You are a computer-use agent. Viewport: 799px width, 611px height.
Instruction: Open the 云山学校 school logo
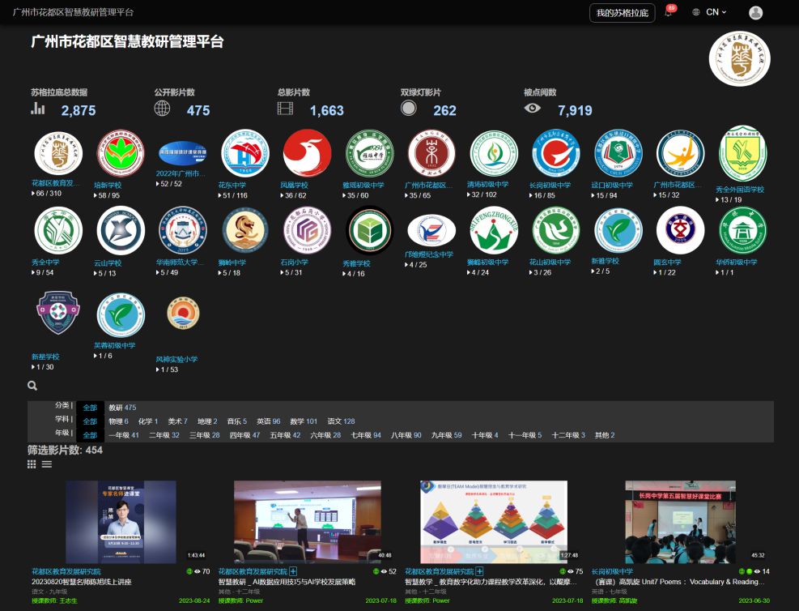(x=120, y=230)
